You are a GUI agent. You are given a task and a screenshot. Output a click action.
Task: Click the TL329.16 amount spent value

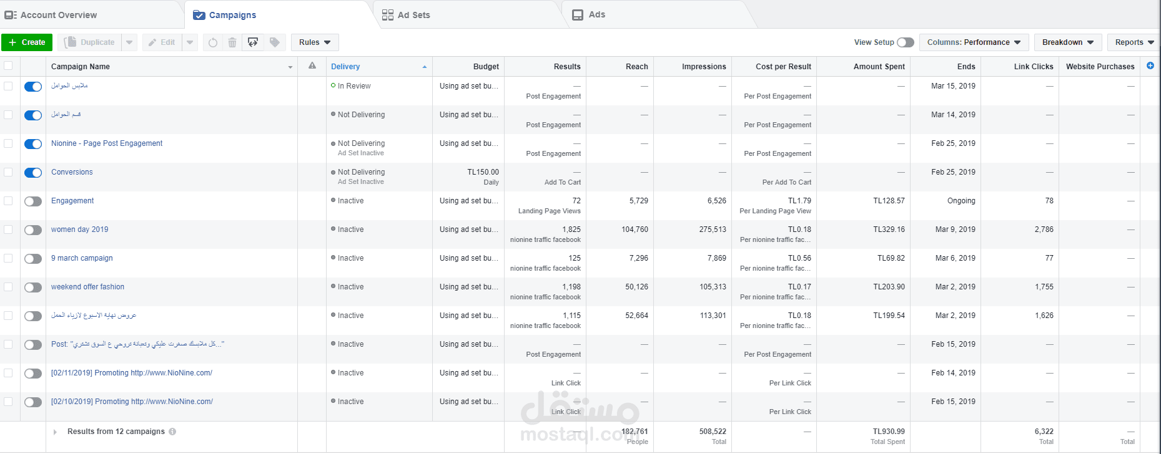(x=889, y=229)
